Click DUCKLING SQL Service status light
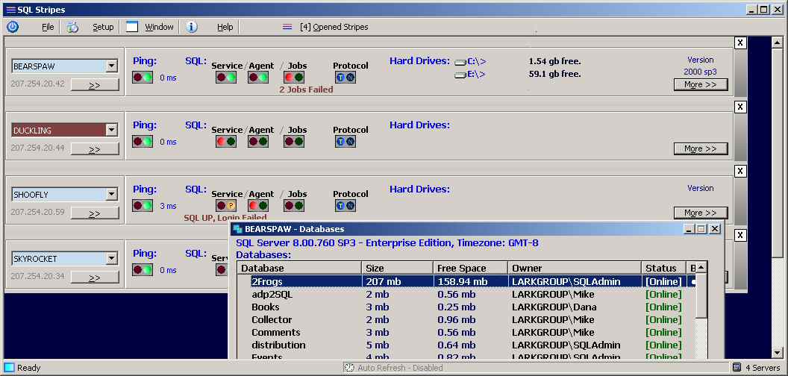This screenshot has height=376, width=788. tap(225, 142)
